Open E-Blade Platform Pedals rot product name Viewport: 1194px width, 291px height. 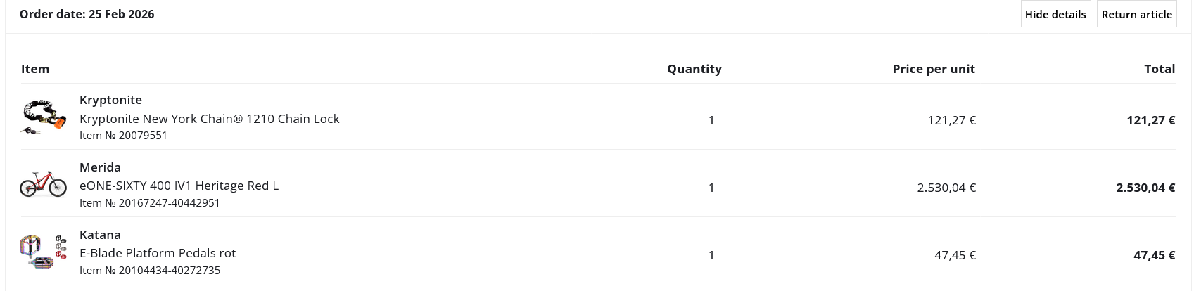pos(158,253)
